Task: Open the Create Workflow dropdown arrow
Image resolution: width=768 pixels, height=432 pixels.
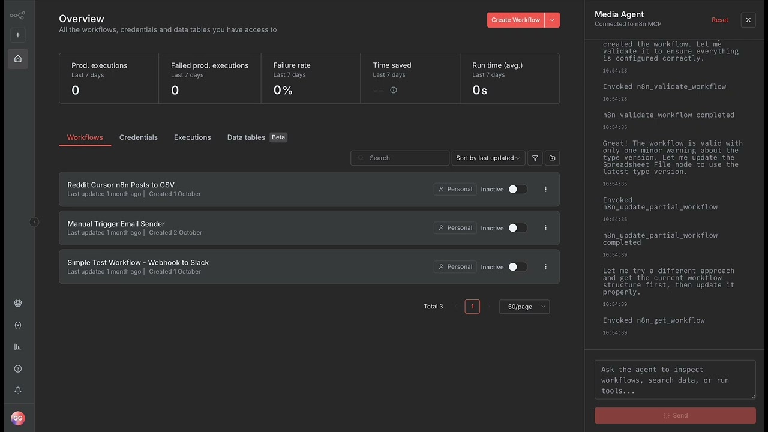Action: point(552,20)
